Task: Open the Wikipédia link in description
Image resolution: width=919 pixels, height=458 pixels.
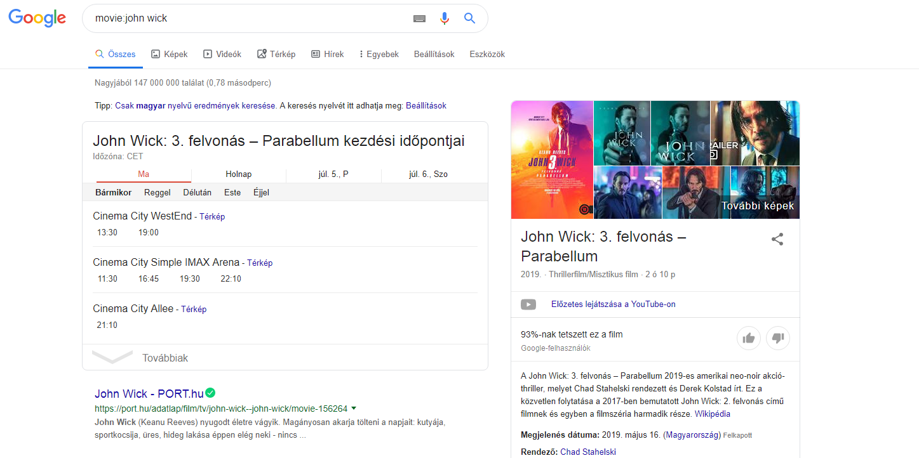Action: pos(713,414)
